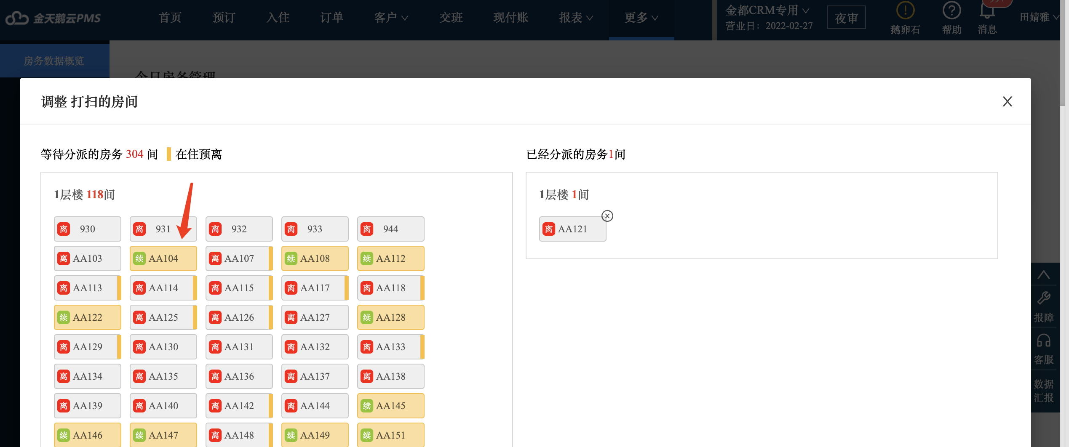Select room AA134 to assign
1069x447 pixels.
(88, 376)
